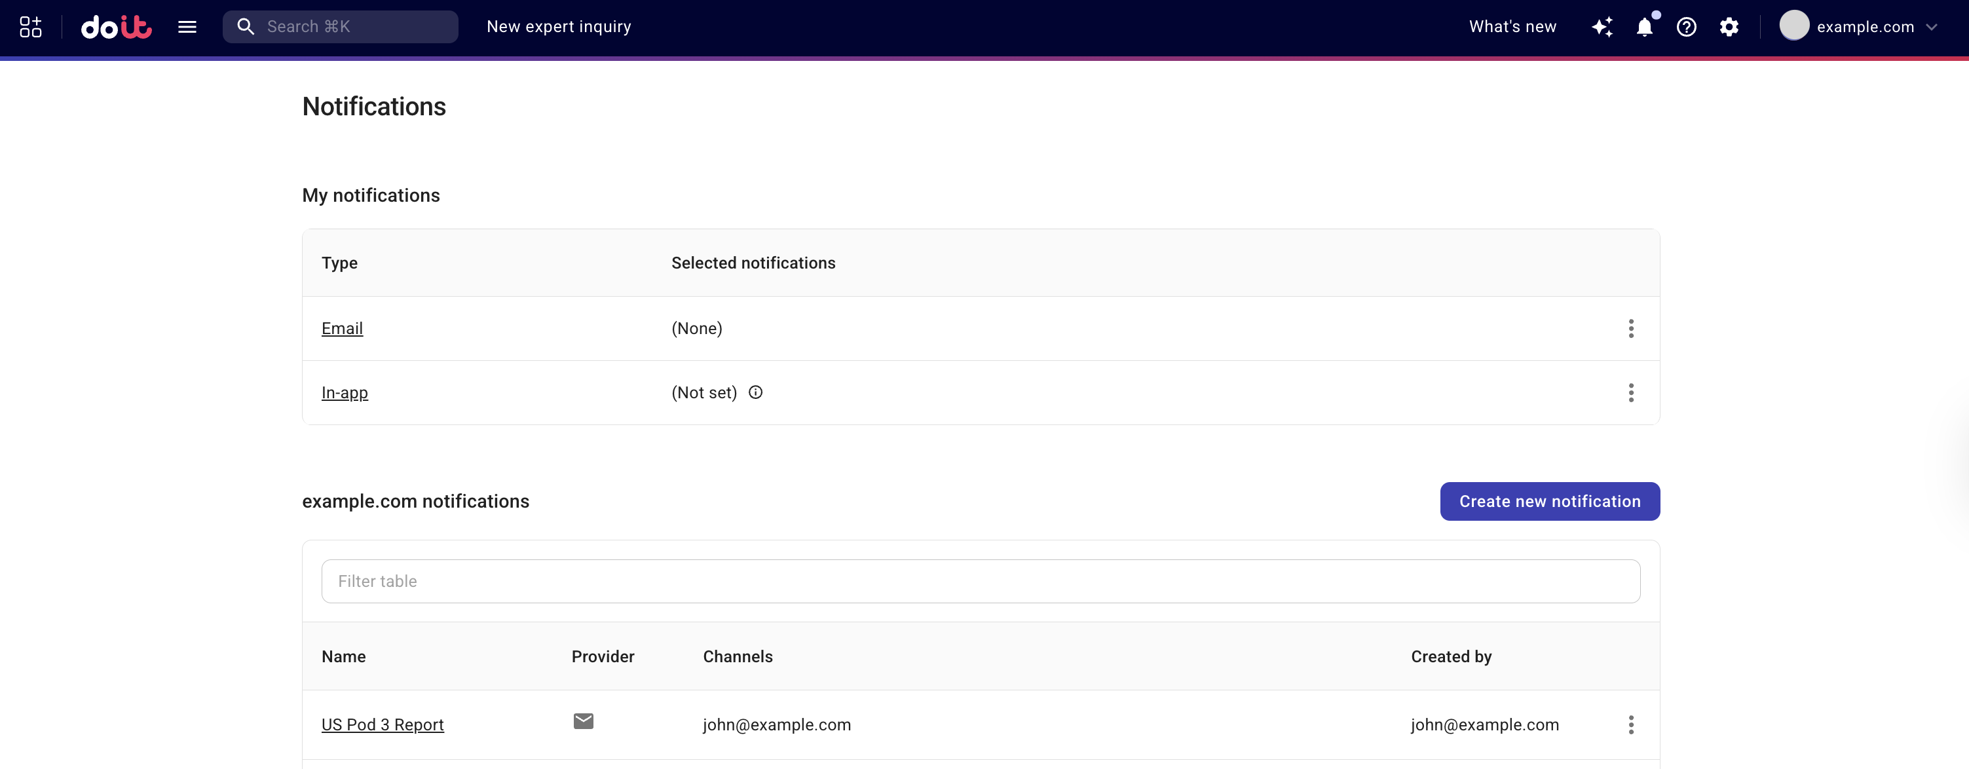This screenshot has height=769, width=1969.
Task: Open the apps grid launcher
Action: click(30, 26)
